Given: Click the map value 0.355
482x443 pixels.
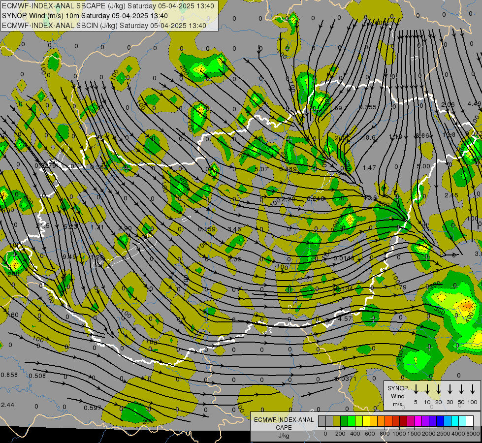Looking at the screenshot, I should [368, 107].
